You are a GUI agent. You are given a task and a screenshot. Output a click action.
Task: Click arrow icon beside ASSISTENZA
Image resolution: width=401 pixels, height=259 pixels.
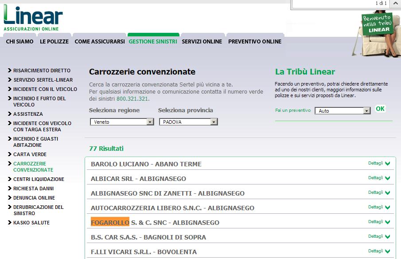(10, 114)
